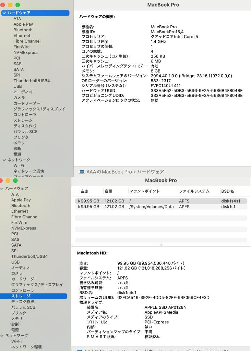Select the highlighted ストレージ item in the storage window sidebar
The height and width of the screenshot is (351, 251).
click(33, 296)
